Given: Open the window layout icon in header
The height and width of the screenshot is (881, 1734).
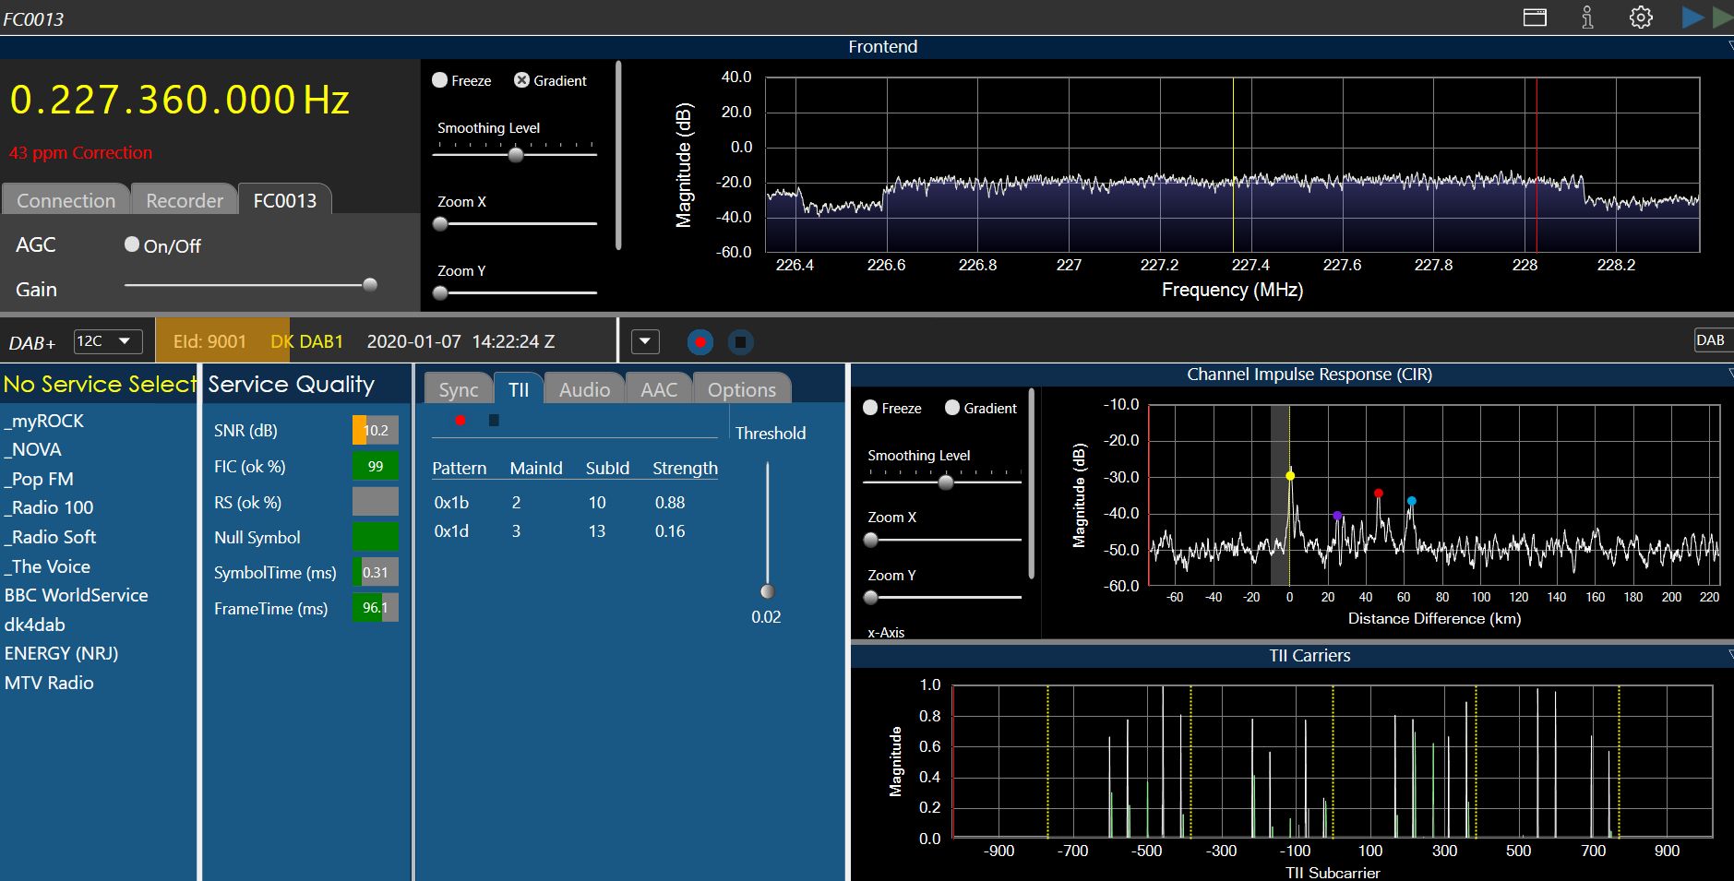Looking at the screenshot, I should point(1535,18).
